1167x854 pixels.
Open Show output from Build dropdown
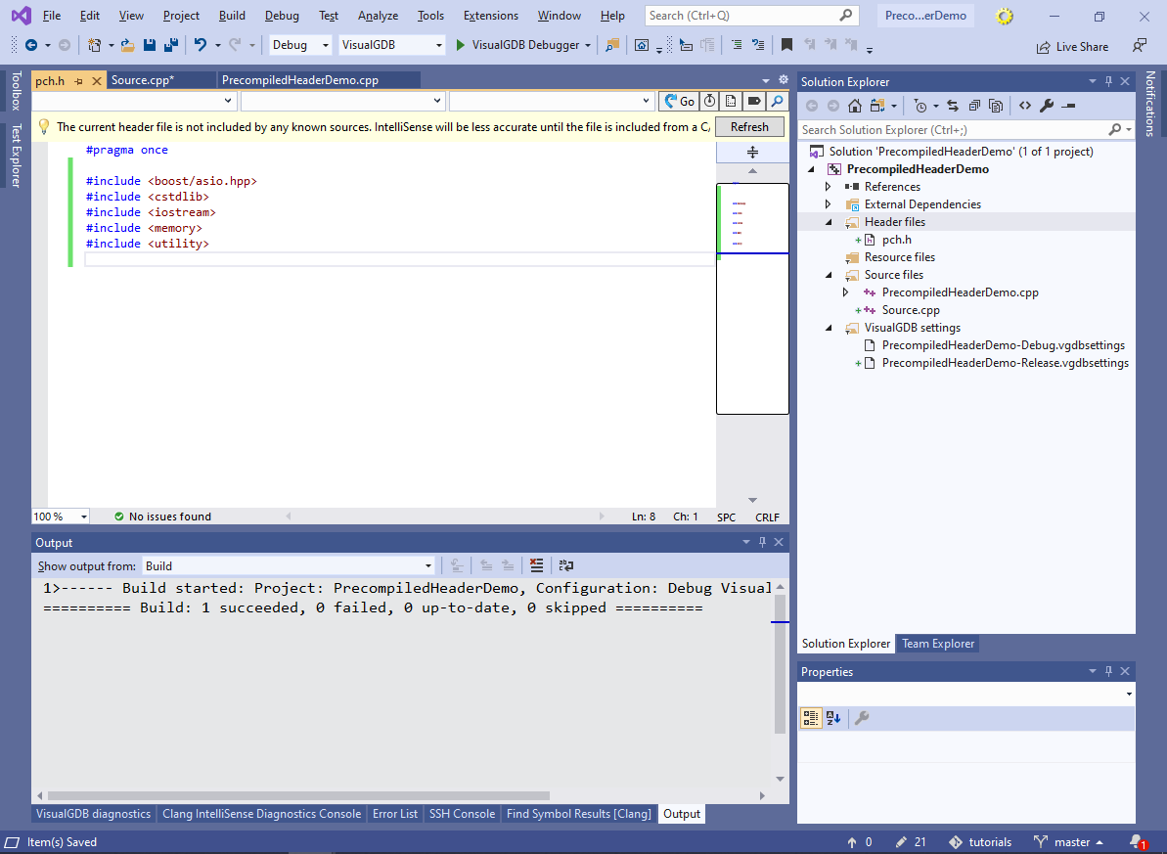(x=289, y=565)
